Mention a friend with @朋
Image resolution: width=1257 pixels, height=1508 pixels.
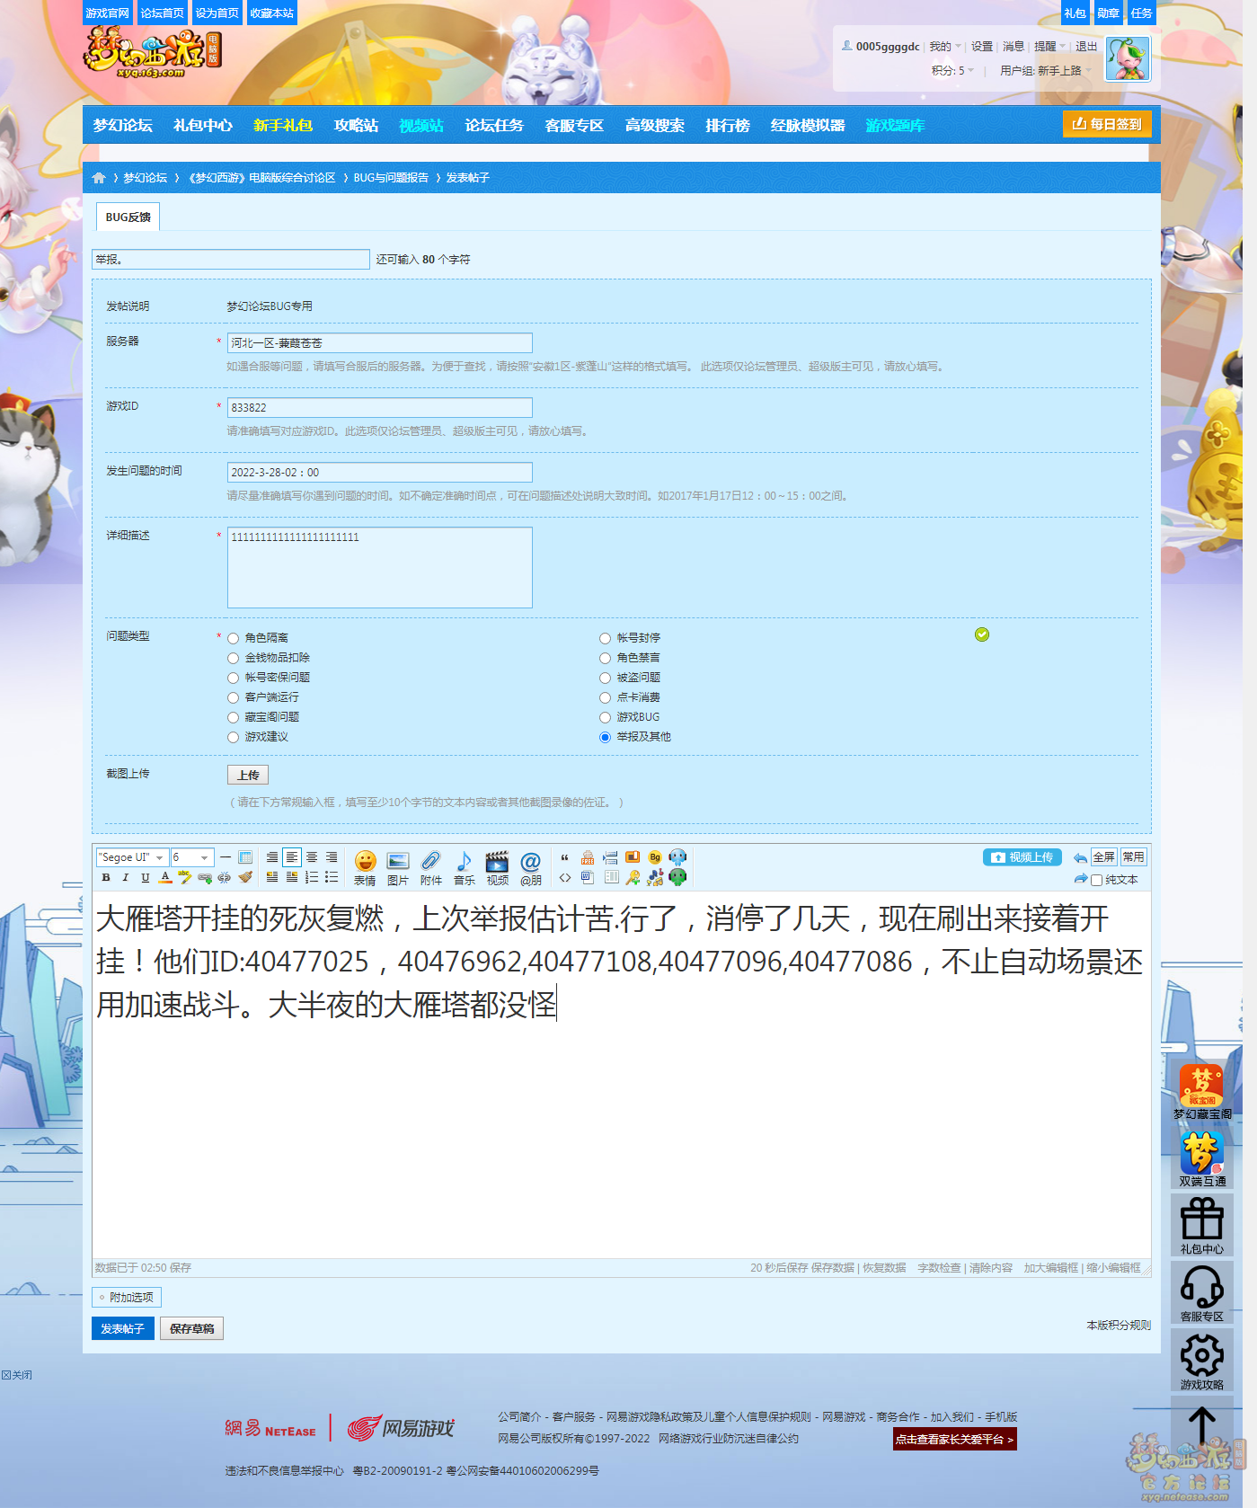[531, 868]
